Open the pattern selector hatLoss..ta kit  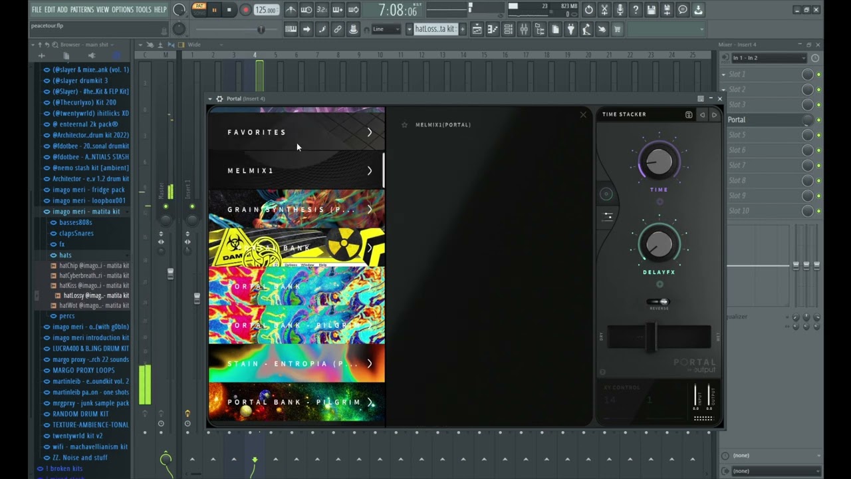tap(435, 29)
